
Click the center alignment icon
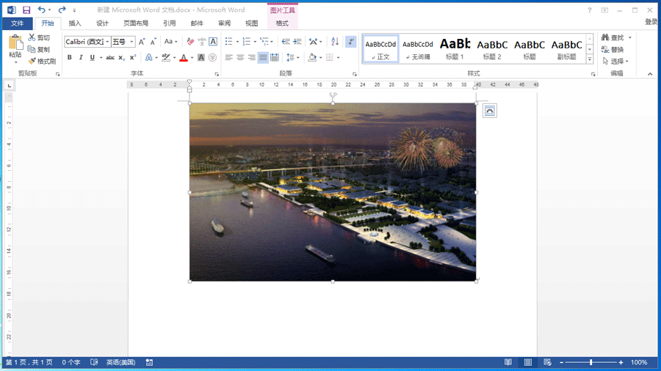click(240, 57)
